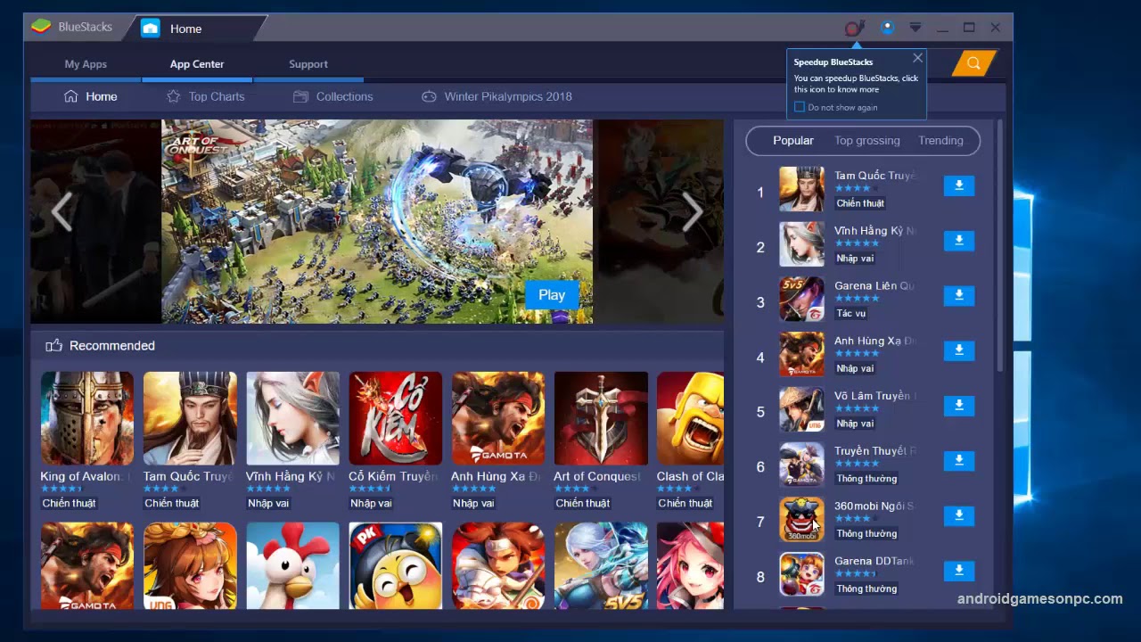The height and width of the screenshot is (642, 1141).
Task: Download Garena DDTank rank 8 app
Action: coord(959,571)
